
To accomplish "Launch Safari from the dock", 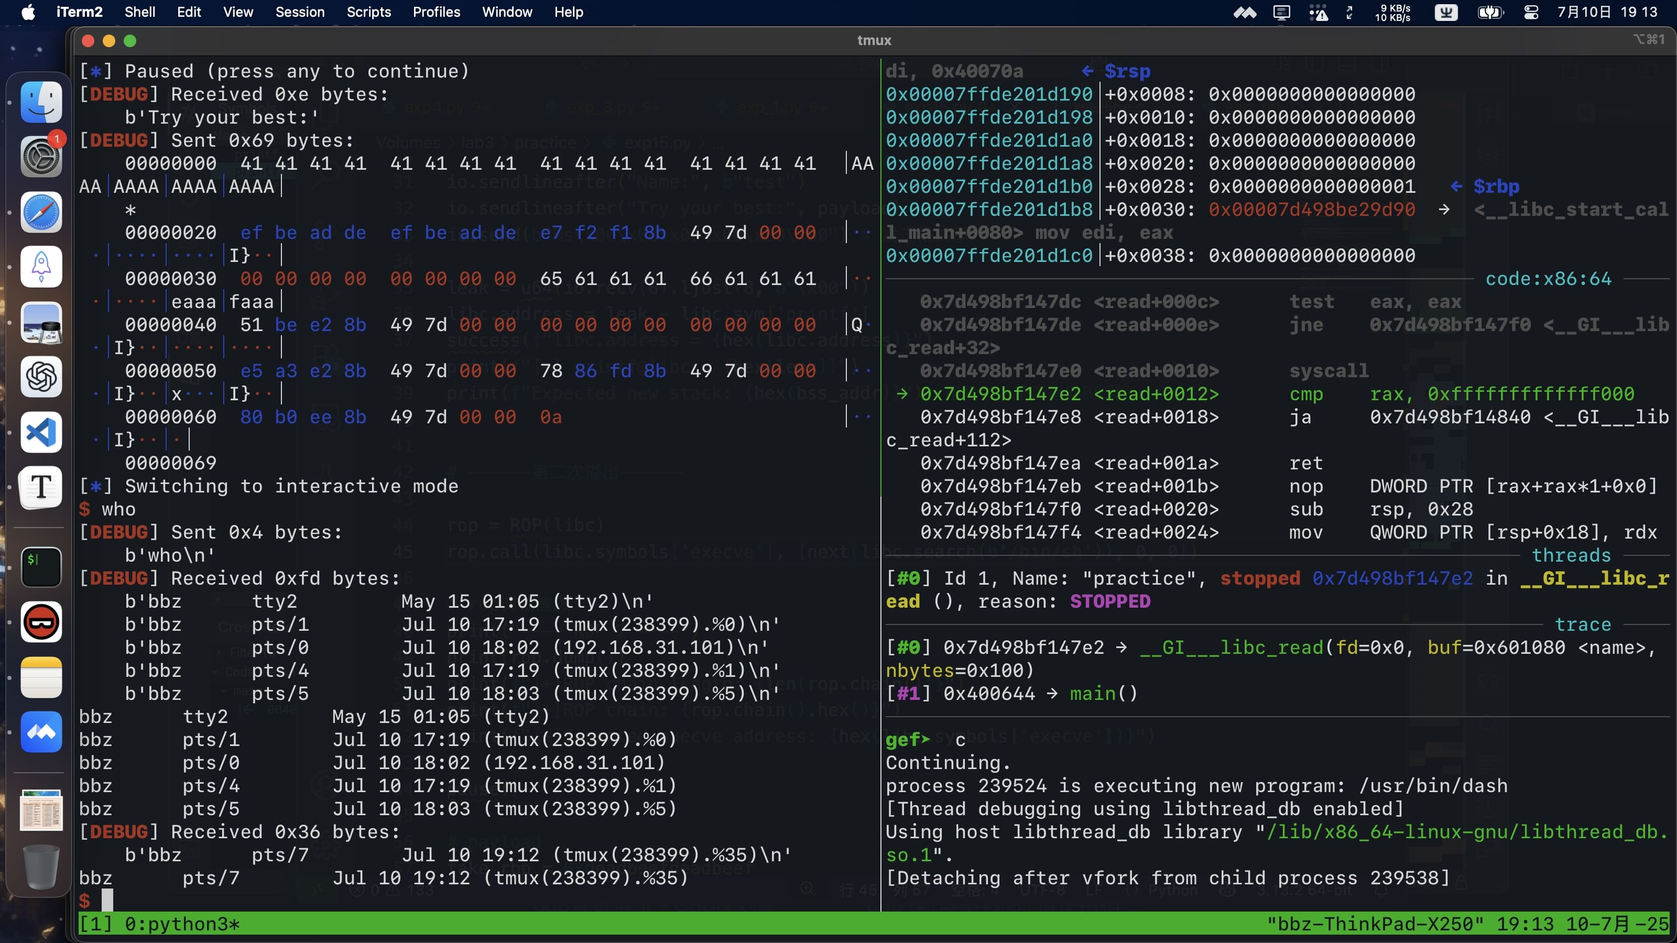I will coord(41,212).
